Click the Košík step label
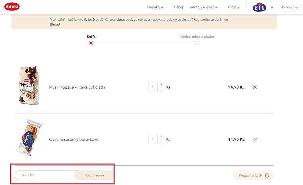303x185 pixels. tap(91, 37)
